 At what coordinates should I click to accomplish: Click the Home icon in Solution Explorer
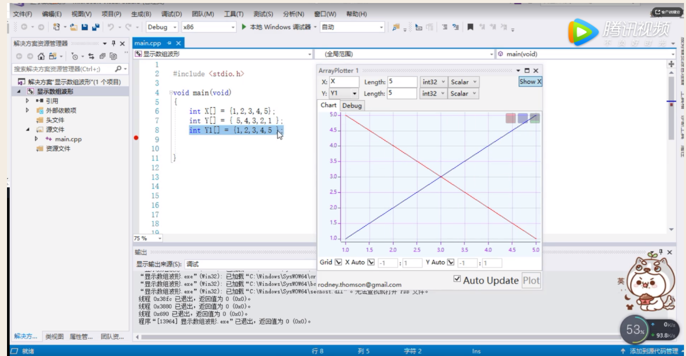(x=41, y=56)
